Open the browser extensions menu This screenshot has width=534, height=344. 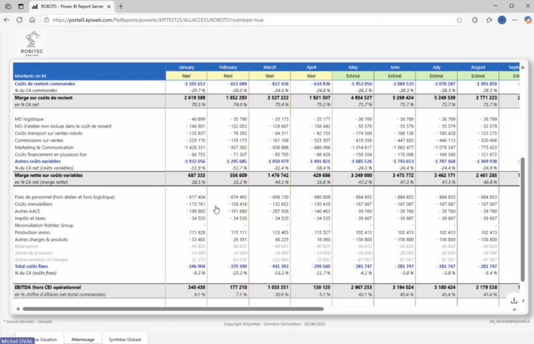coord(475,20)
